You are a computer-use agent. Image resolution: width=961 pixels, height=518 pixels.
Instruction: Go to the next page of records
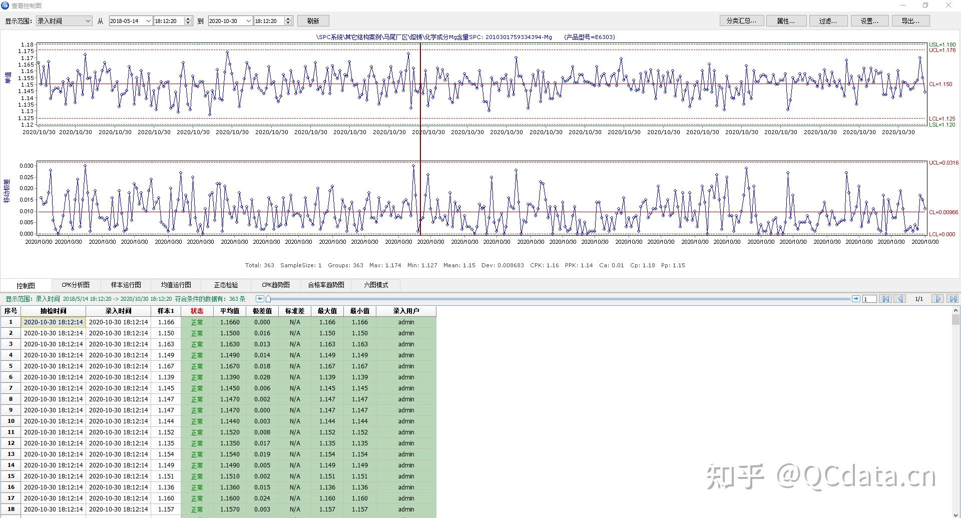pos(937,299)
